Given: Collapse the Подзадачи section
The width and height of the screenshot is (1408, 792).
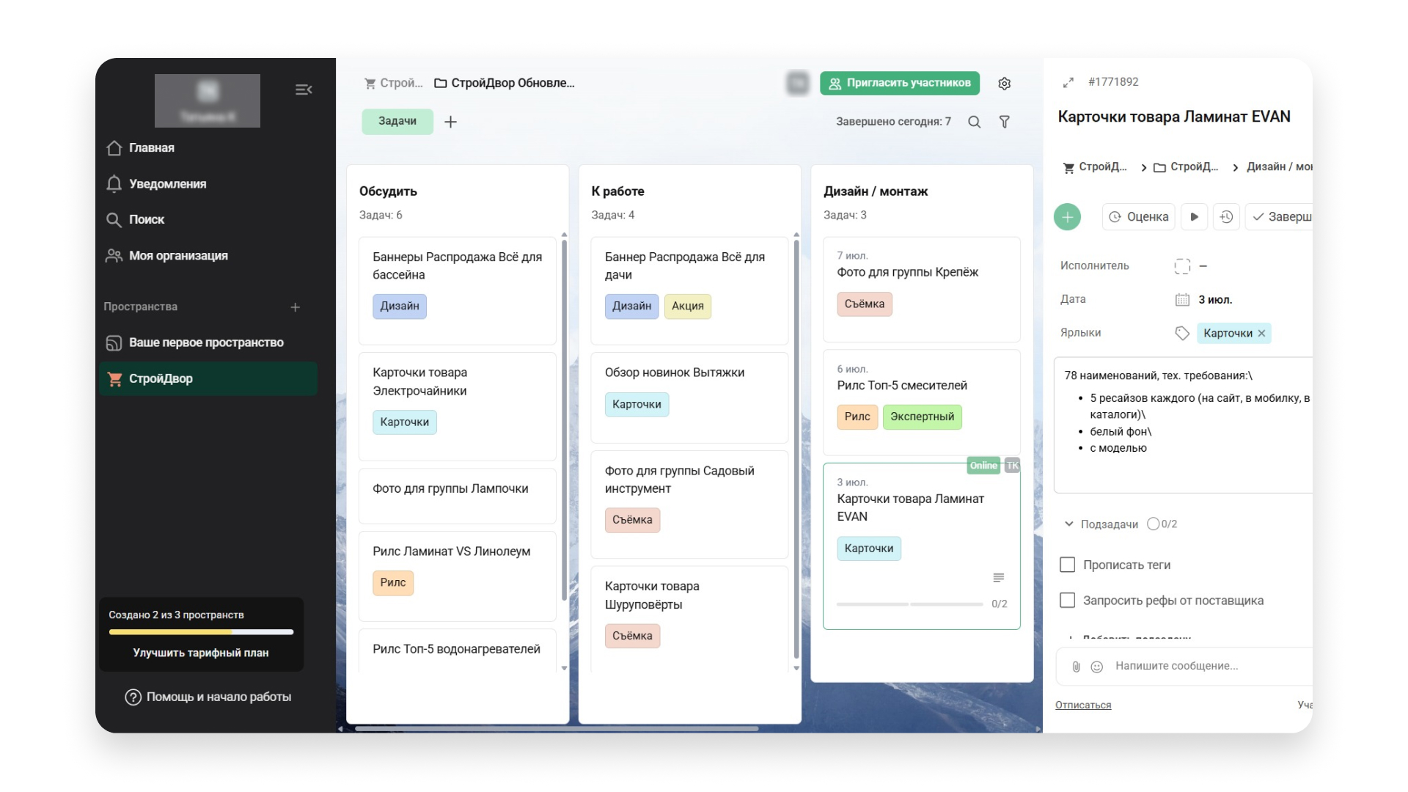Looking at the screenshot, I should coord(1068,524).
